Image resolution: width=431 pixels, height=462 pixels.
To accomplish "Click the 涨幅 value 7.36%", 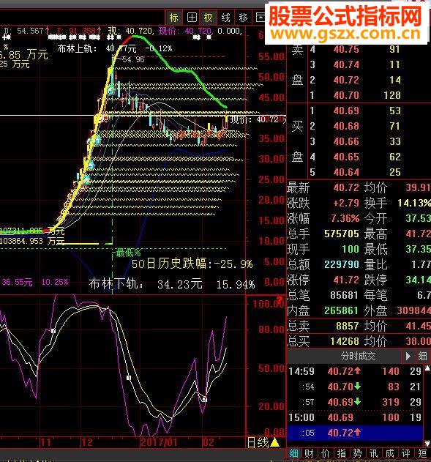I will pos(345,218).
